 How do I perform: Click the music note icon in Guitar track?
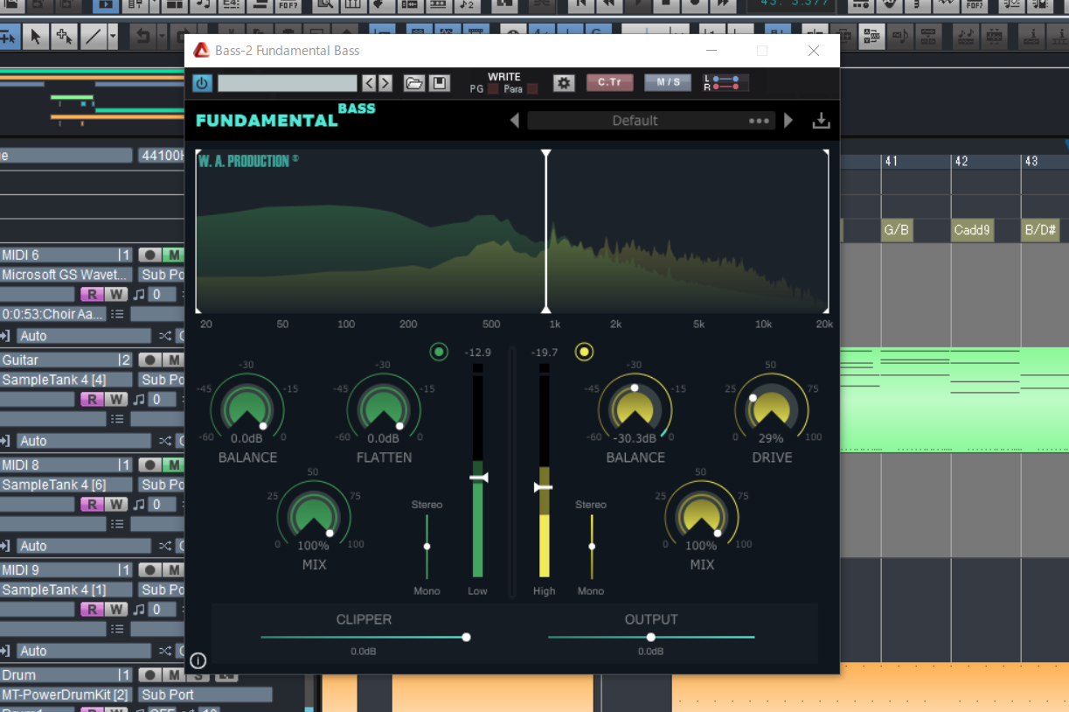click(138, 400)
